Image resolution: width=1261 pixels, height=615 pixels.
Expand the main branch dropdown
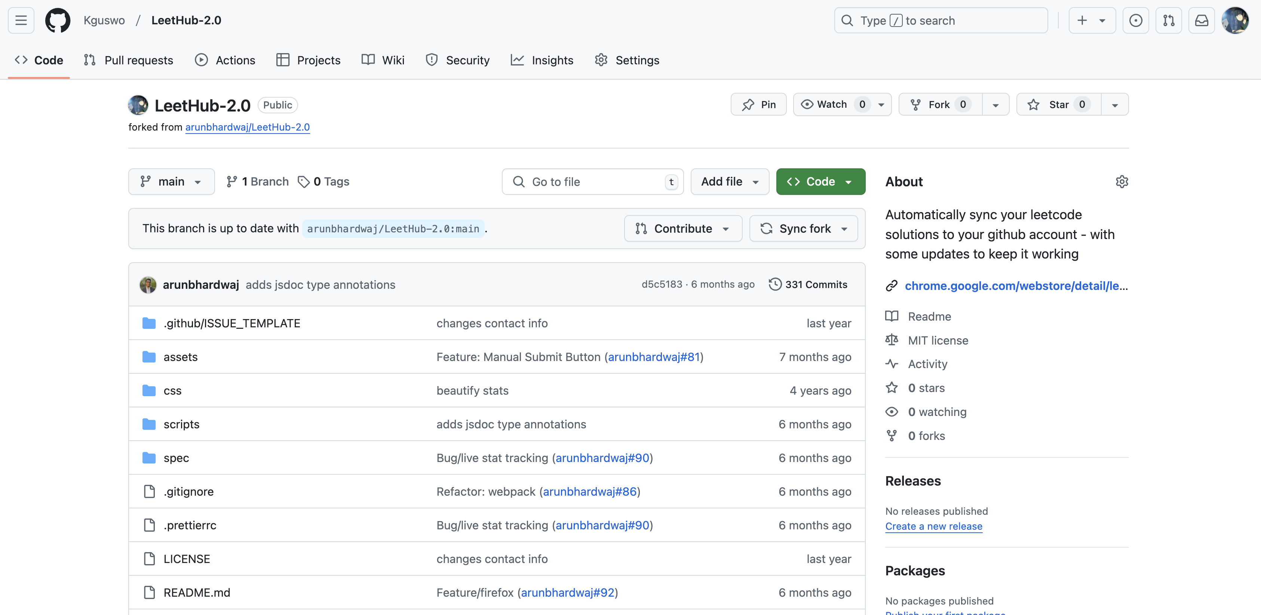171,182
